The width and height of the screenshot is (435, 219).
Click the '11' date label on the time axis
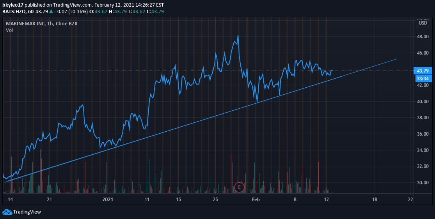(147, 199)
